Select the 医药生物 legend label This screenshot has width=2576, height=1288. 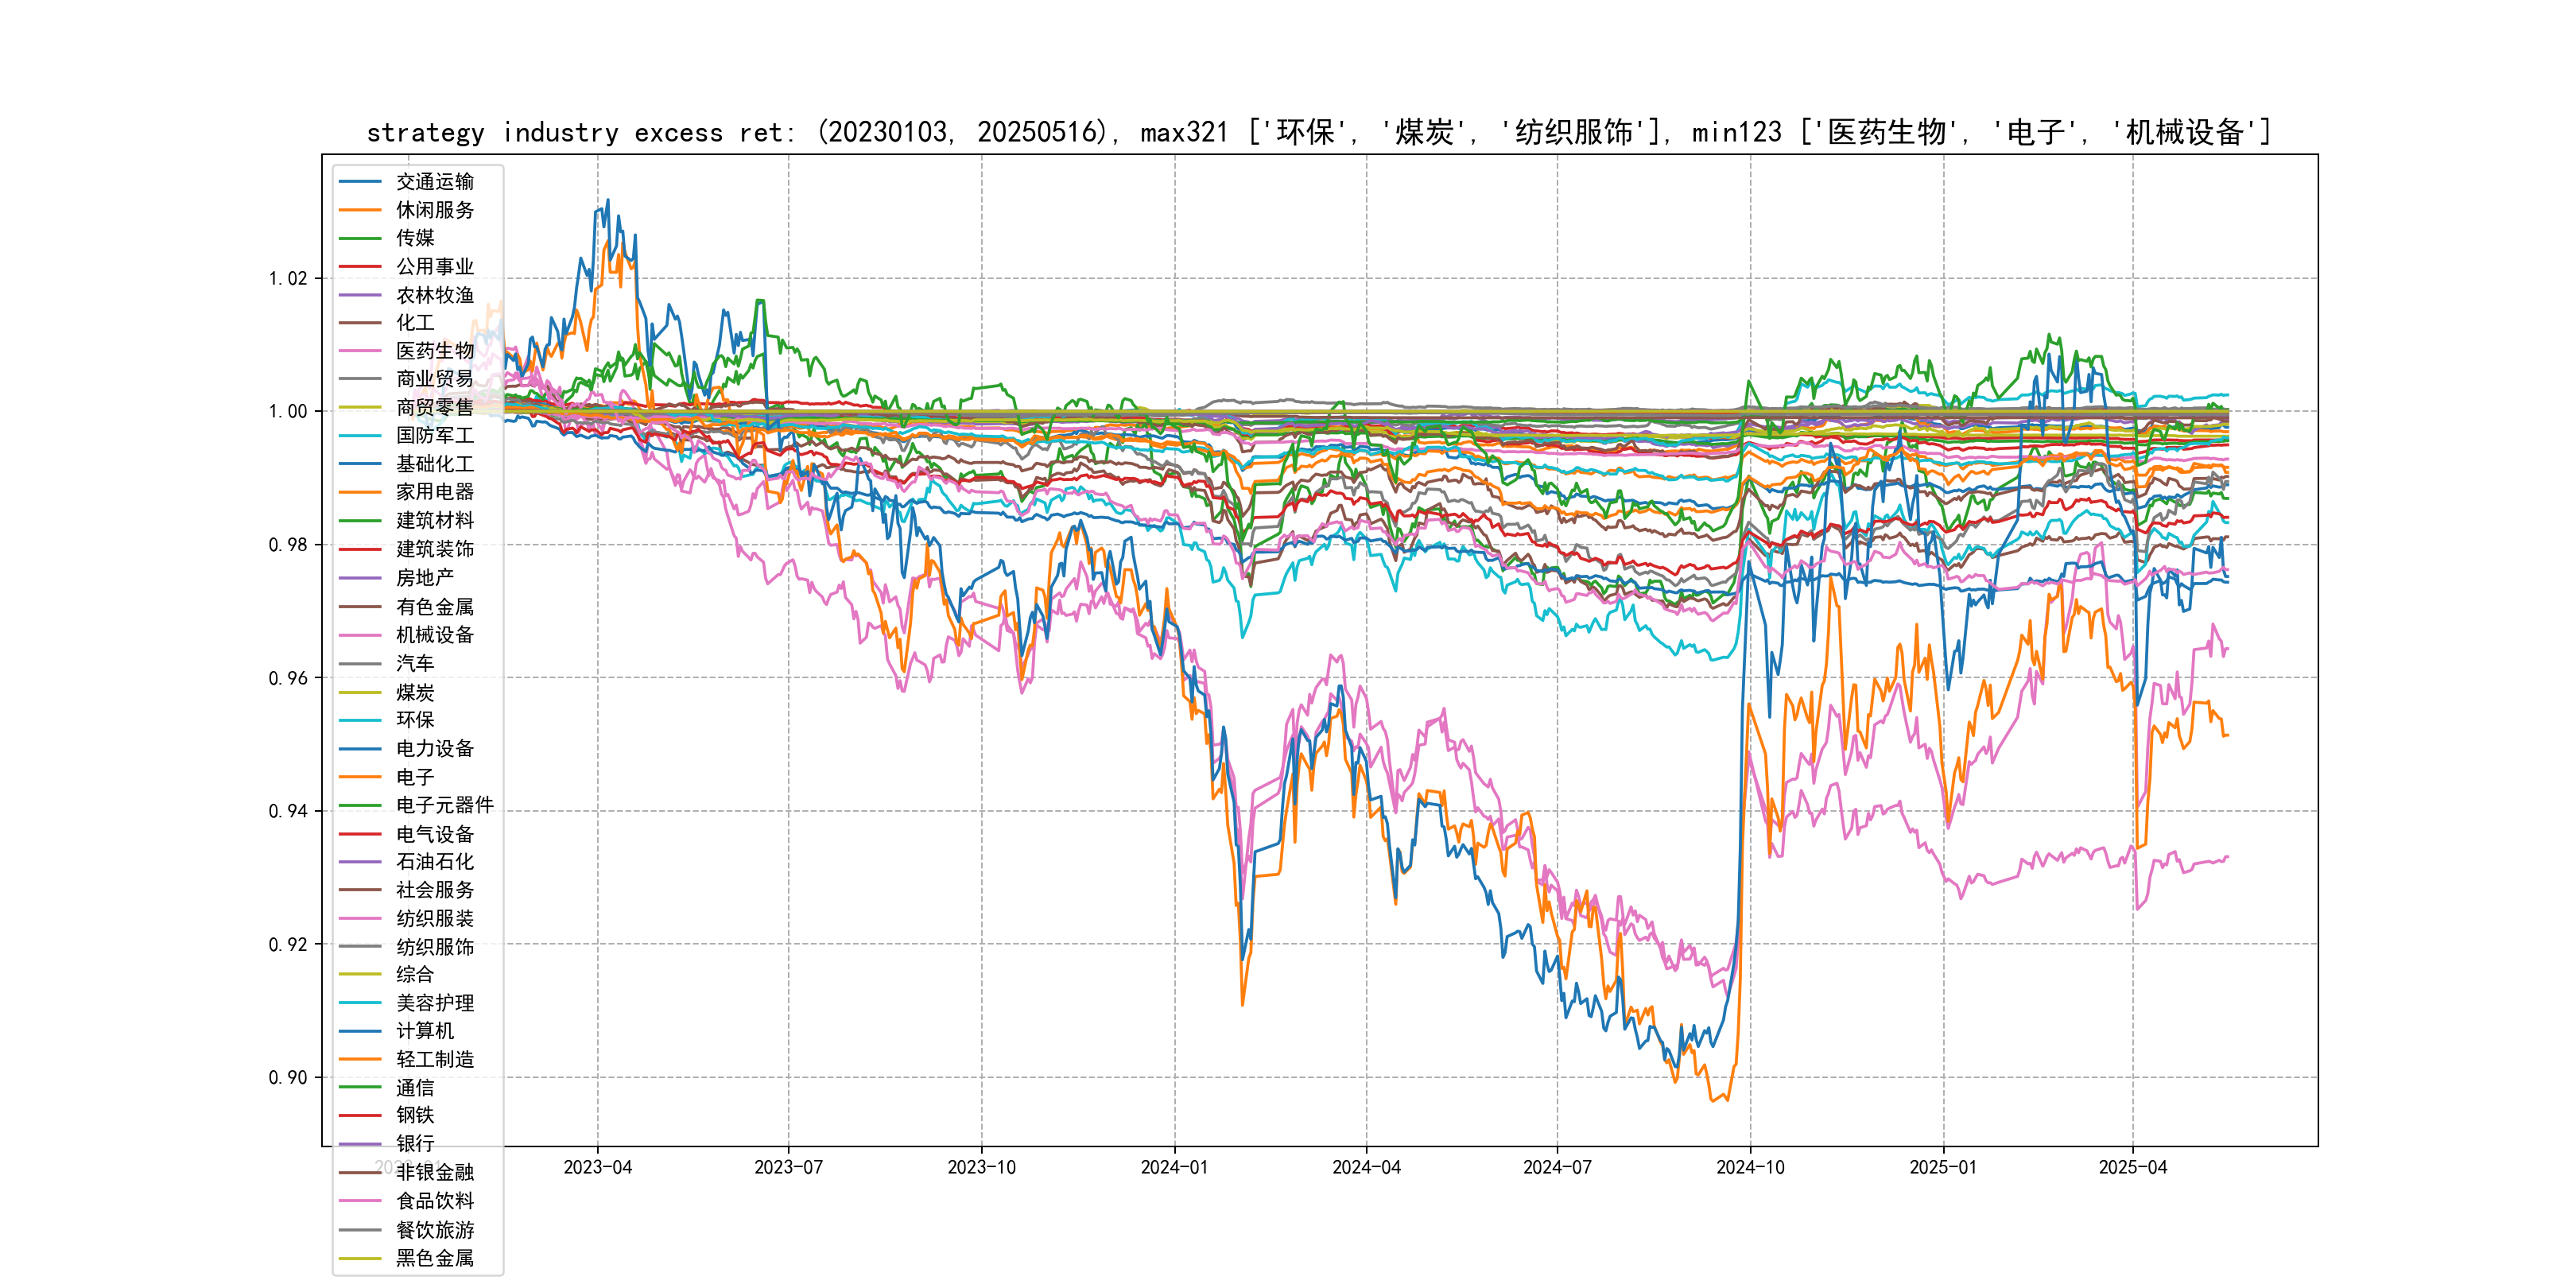(434, 351)
